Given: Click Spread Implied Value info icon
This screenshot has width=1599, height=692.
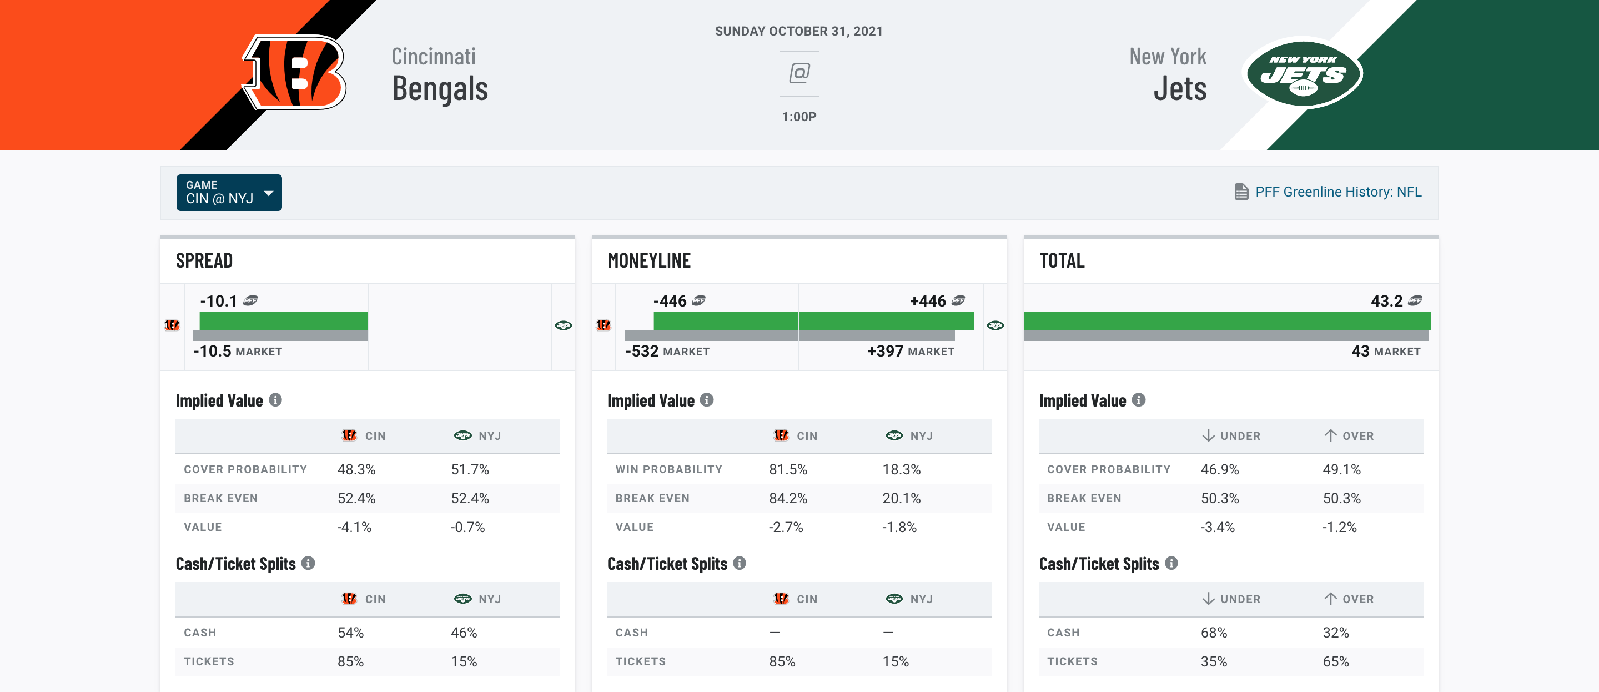Looking at the screenshot, I should (275, 400).
